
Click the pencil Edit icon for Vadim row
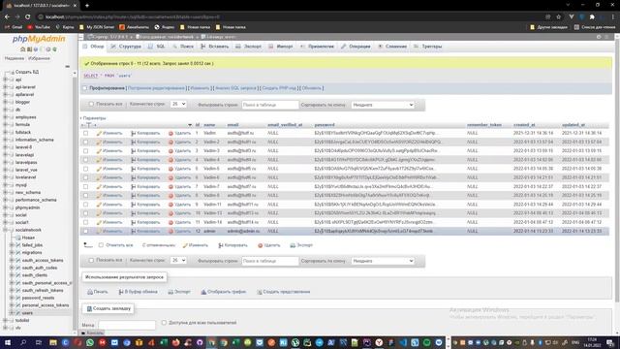99,134
